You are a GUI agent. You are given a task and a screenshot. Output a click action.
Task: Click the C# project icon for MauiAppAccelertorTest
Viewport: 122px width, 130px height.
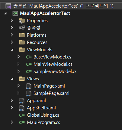click(x=15, y=13)
